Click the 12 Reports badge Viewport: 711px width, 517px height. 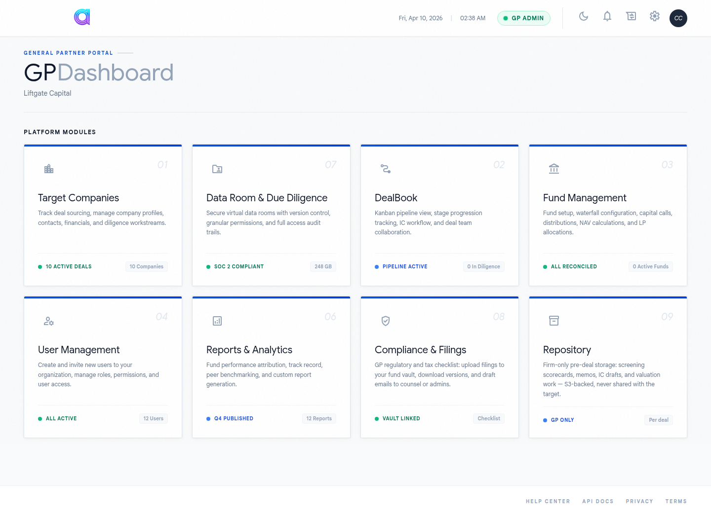pos(319,418)
